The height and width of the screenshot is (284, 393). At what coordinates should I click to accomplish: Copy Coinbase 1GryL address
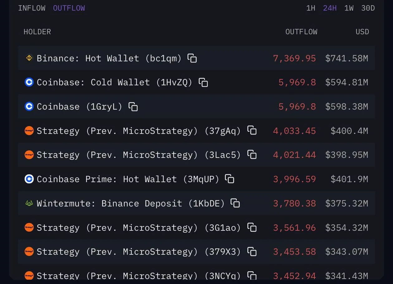pyautogui.click(x=133, y=107)
